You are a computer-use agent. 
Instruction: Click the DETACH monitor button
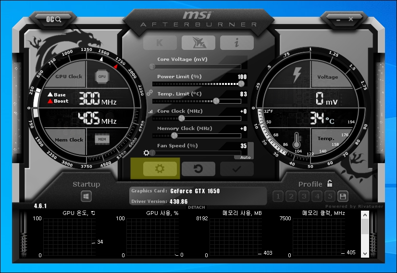197,207
